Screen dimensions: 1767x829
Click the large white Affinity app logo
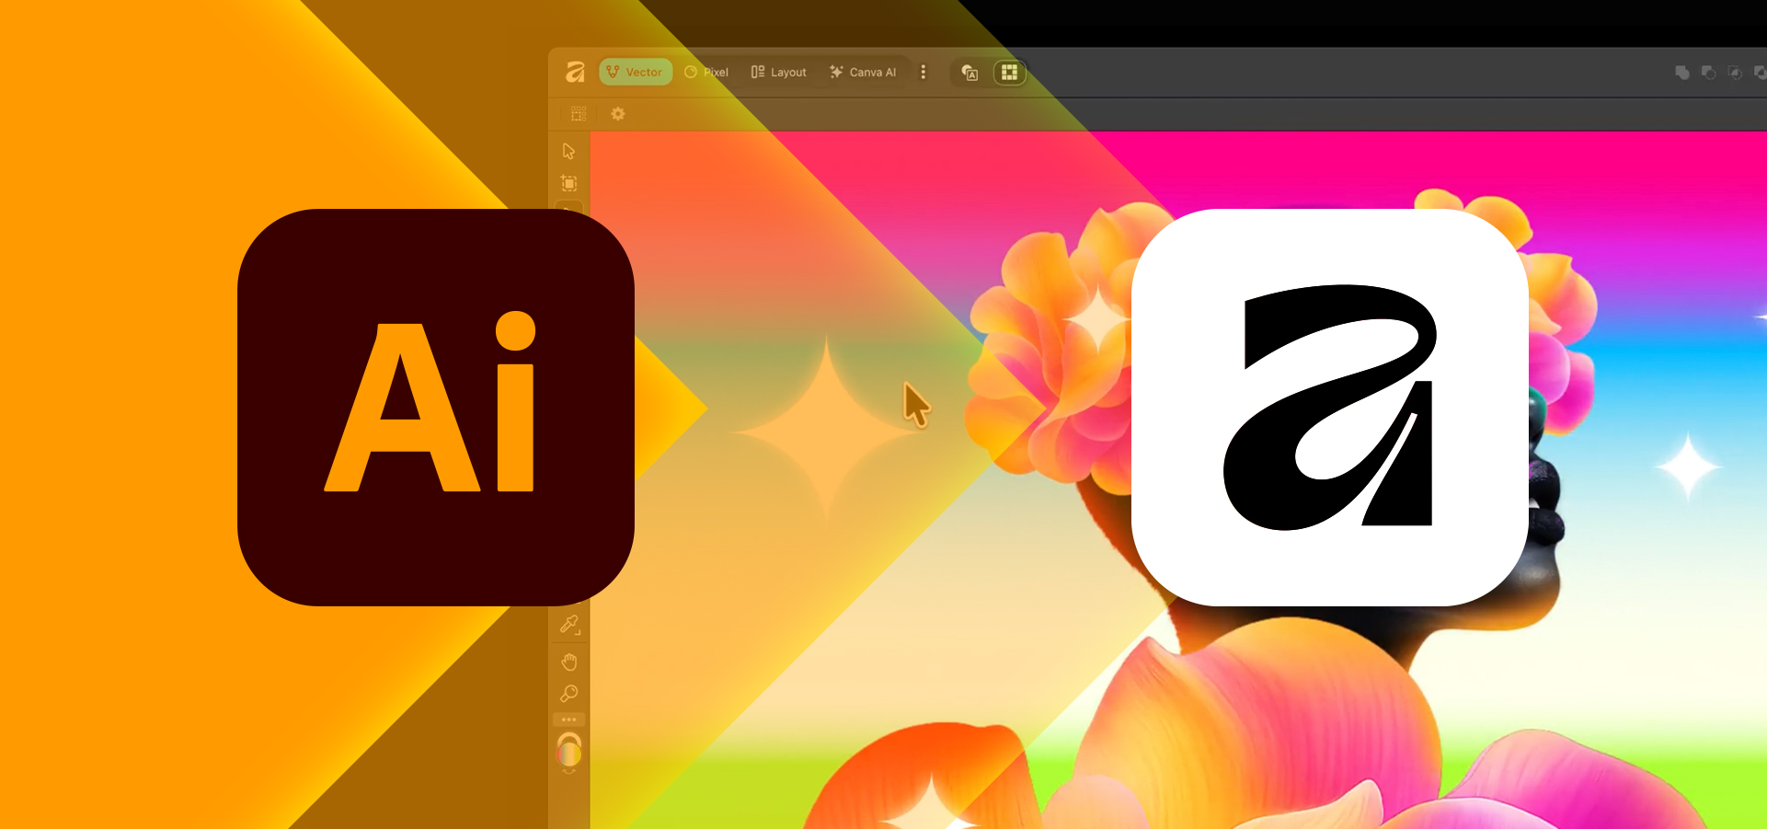click(x=1330, y=408)
